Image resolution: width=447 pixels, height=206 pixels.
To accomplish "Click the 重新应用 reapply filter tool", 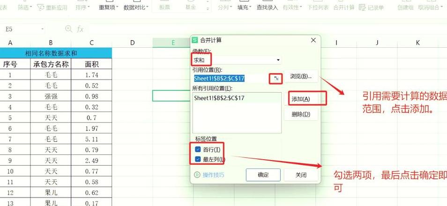I will tap(52, 7).
